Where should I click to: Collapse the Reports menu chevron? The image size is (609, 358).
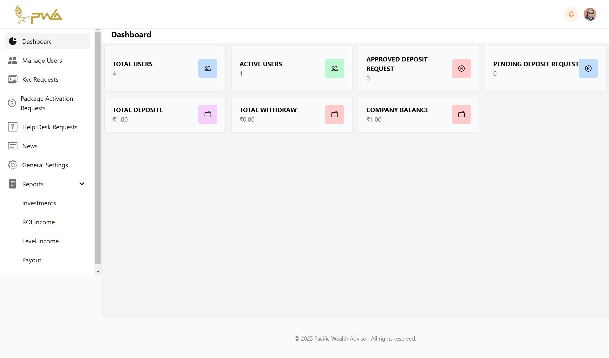pos(82,184)
